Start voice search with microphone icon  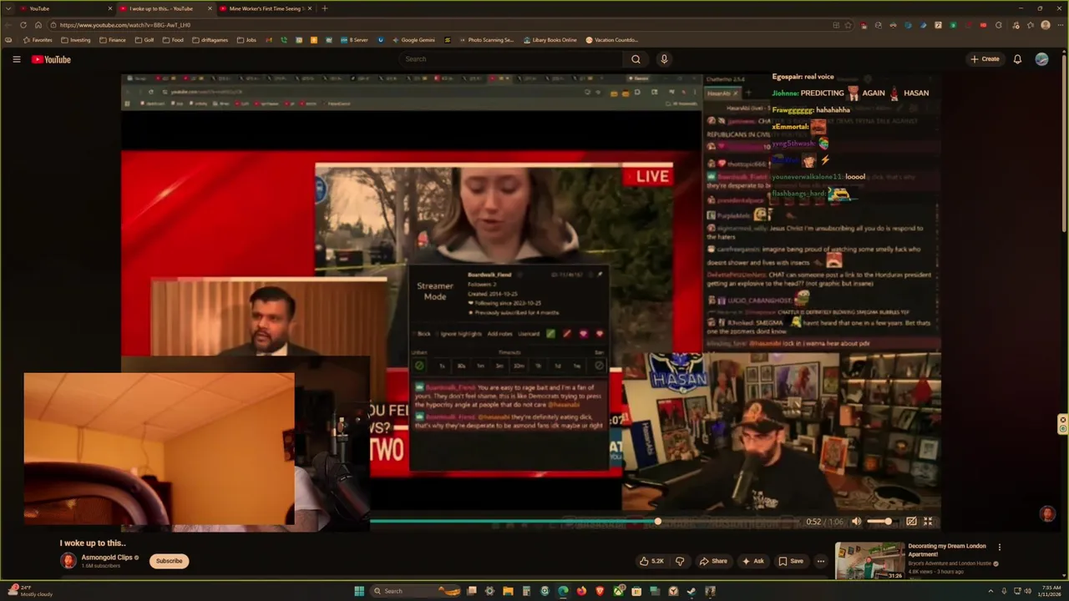[664, 59]
